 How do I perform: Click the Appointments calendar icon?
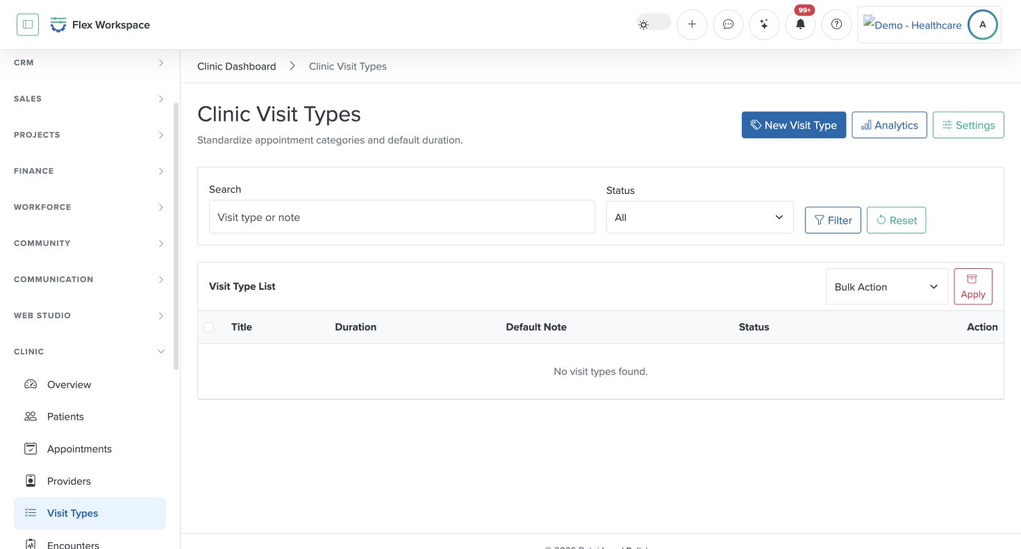(31, 448)
